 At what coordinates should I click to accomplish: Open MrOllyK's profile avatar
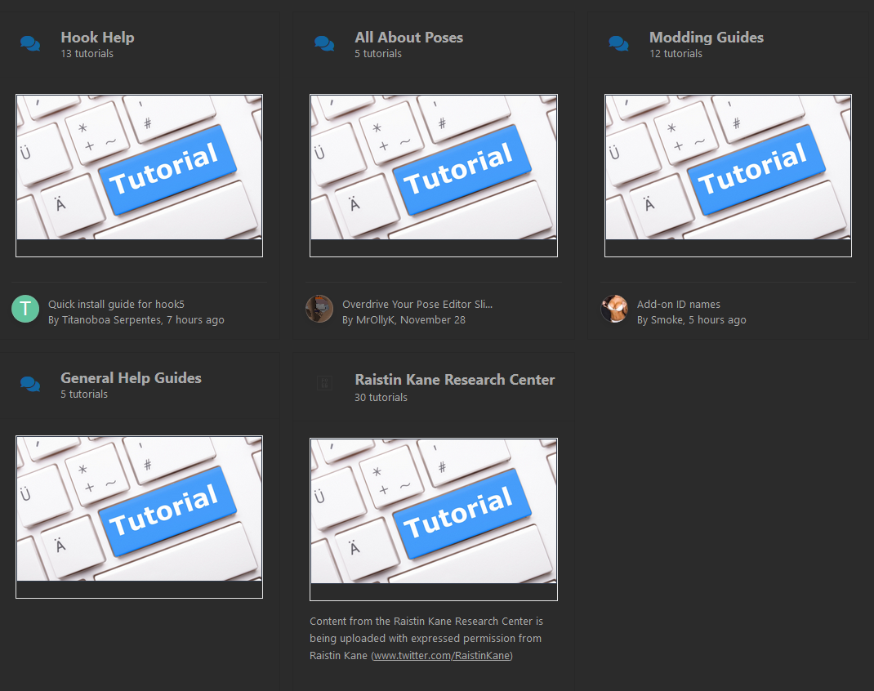tap(319, 309)
